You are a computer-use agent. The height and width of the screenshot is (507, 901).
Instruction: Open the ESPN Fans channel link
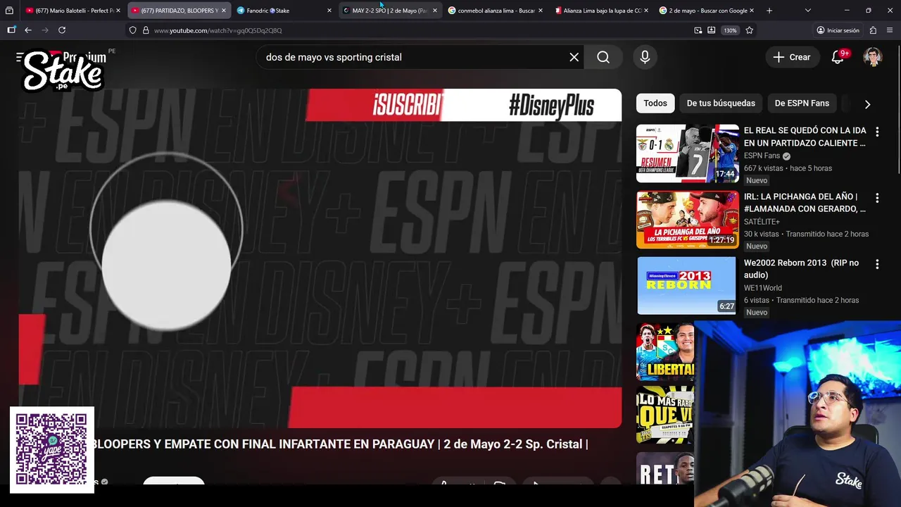pos(762,156)
